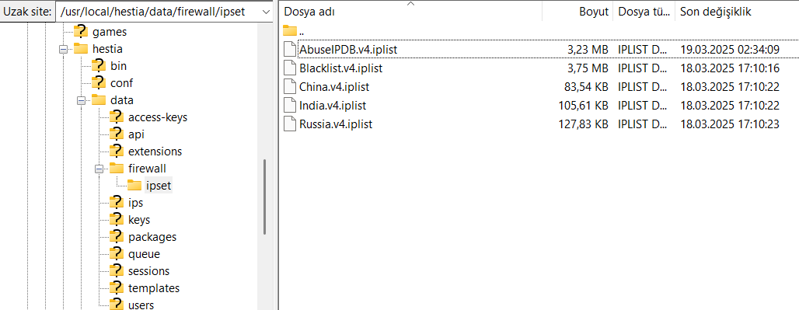Click the Russia.v4.iplist file icon
Image resolution: width=799 pixels, height=310 pixels.
289,124
